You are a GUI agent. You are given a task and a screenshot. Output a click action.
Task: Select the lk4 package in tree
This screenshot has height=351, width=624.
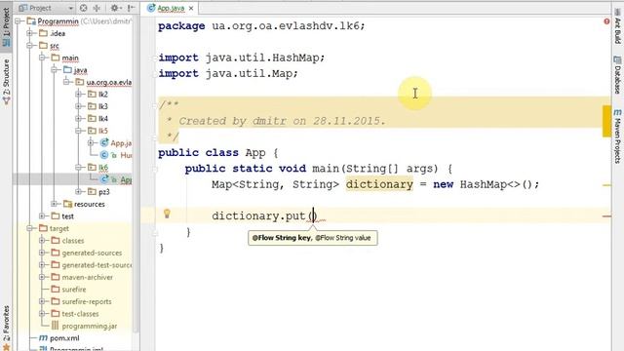point(103,119)
